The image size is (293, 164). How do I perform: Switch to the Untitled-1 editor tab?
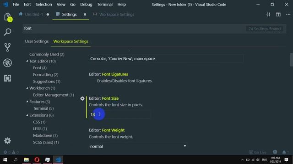click(34, 15)
